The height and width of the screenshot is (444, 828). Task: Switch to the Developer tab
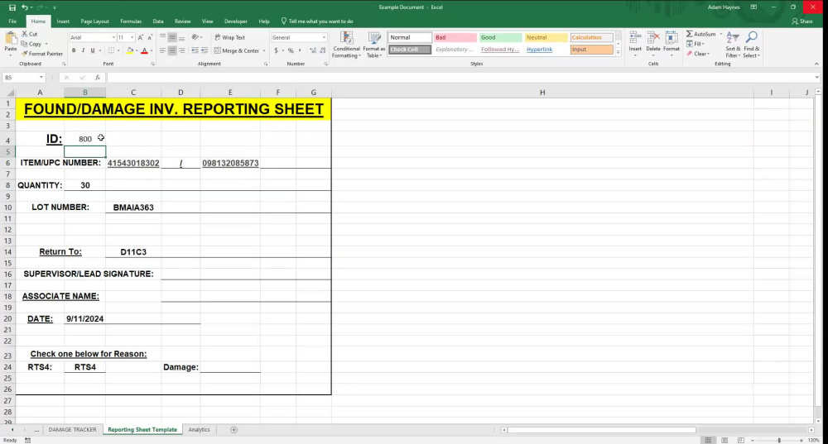235,21
